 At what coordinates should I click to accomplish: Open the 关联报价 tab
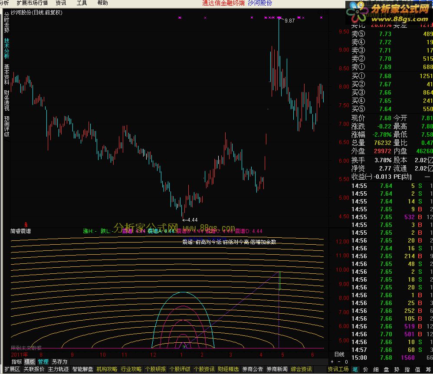click(x=34, y=369)
